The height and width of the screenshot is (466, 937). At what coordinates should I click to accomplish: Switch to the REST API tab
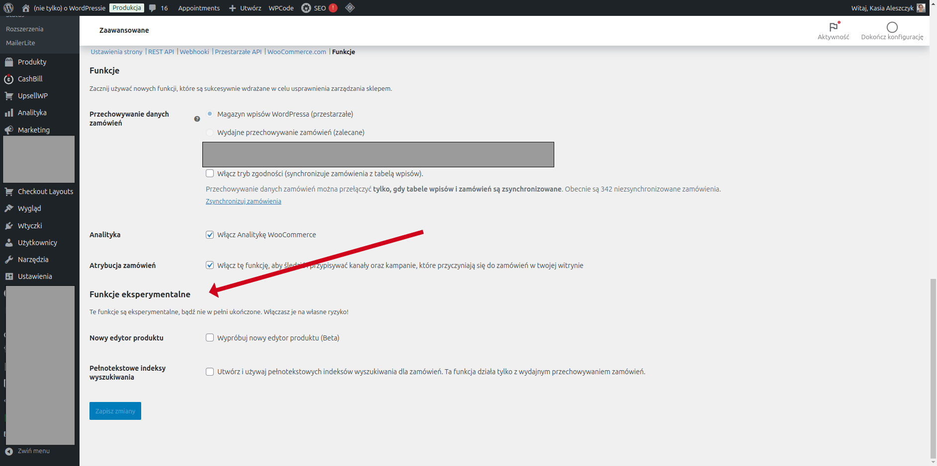161,52
